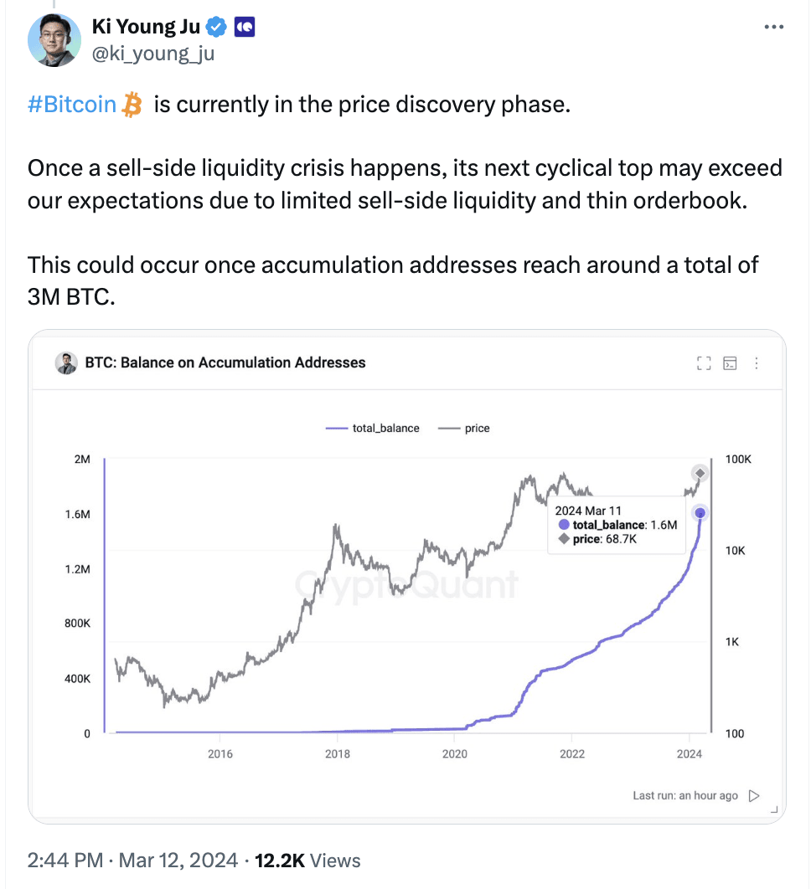Open the chart's three-dot options menu

757,363
